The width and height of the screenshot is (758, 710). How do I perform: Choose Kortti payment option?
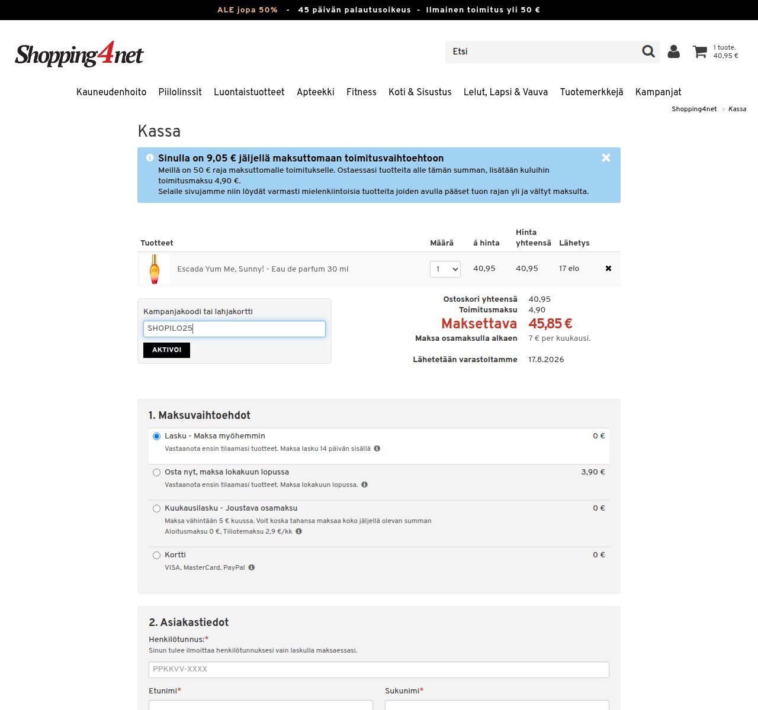click(156, 555)
